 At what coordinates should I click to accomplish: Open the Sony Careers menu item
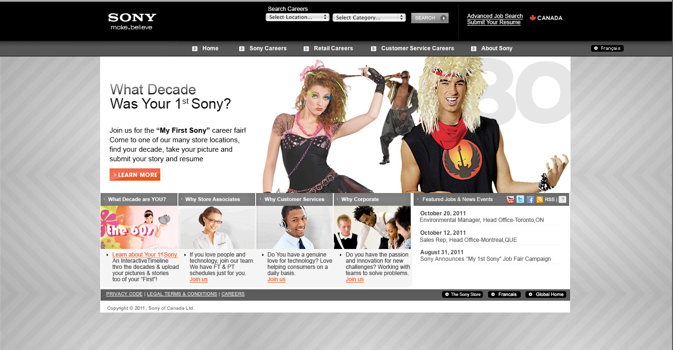pos(268,48)
